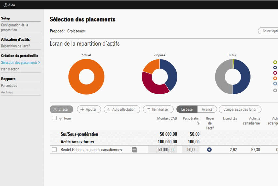Click the dark blue legend swatch
This screenshot has height=186, width=278.
(x=275, y=68)
